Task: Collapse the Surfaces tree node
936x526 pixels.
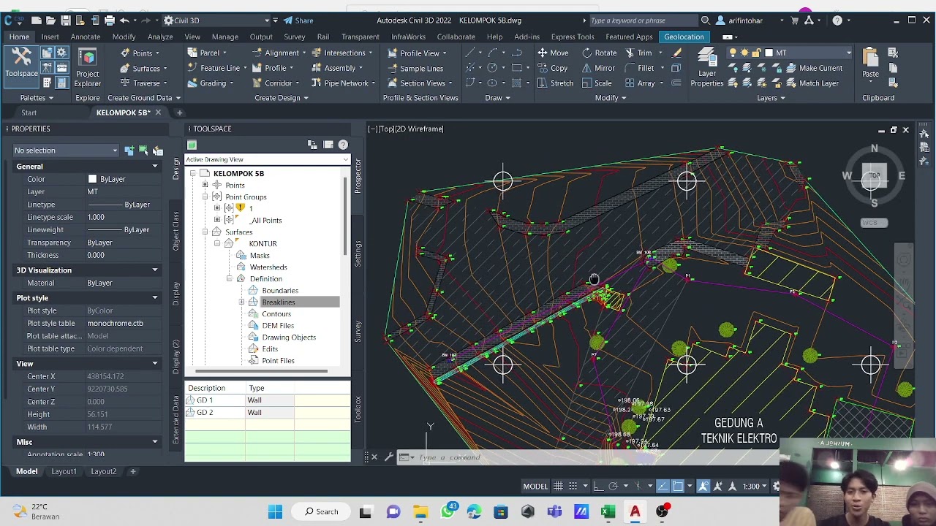Action: point(205,232)
